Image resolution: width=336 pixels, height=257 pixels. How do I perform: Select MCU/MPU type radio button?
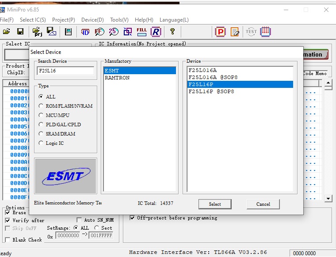point(41,115)
